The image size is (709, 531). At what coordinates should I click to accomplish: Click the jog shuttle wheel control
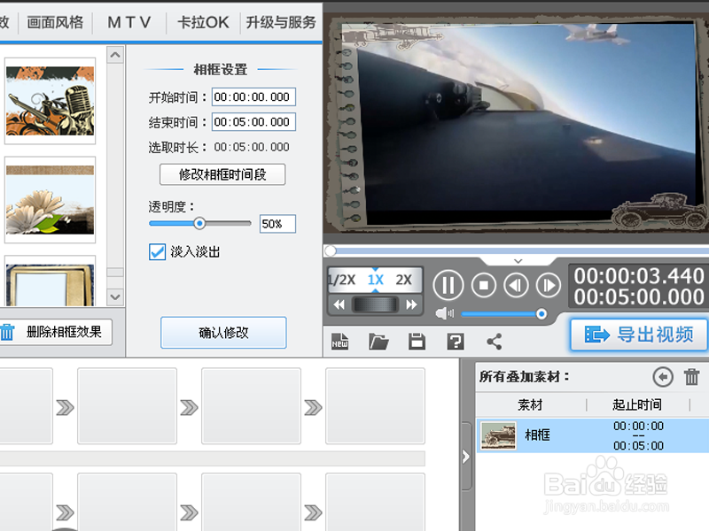click(375, 304)
